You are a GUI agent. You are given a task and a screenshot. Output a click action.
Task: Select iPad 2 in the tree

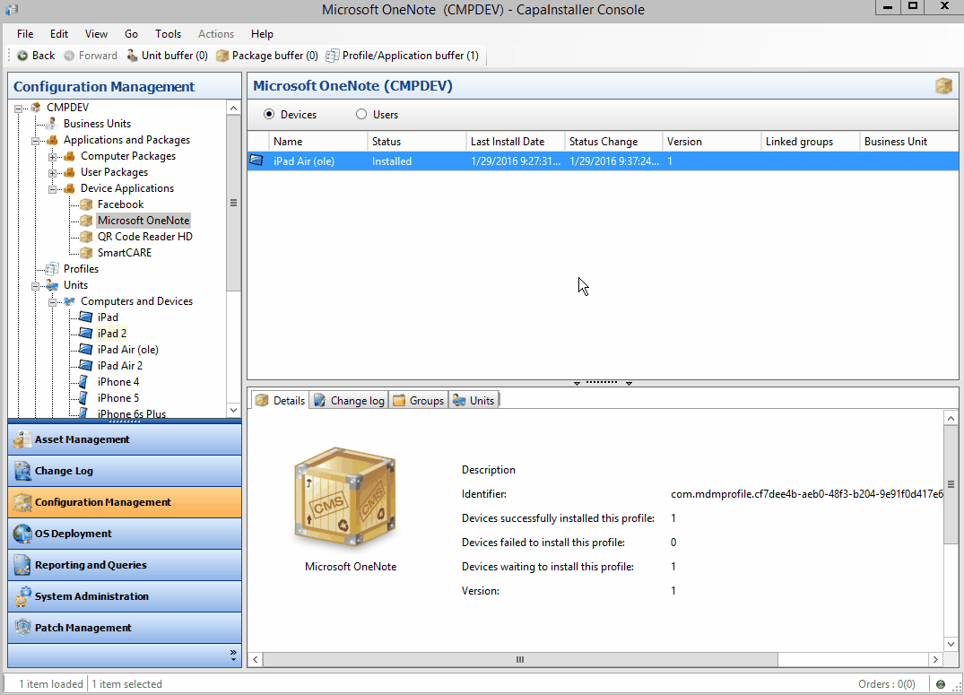pyautogui.click(x=112, y=334)
